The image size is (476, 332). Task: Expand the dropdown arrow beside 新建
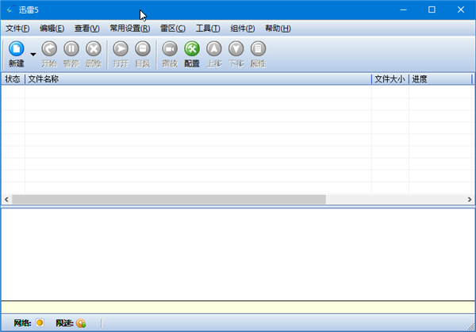tap(33, 55)
